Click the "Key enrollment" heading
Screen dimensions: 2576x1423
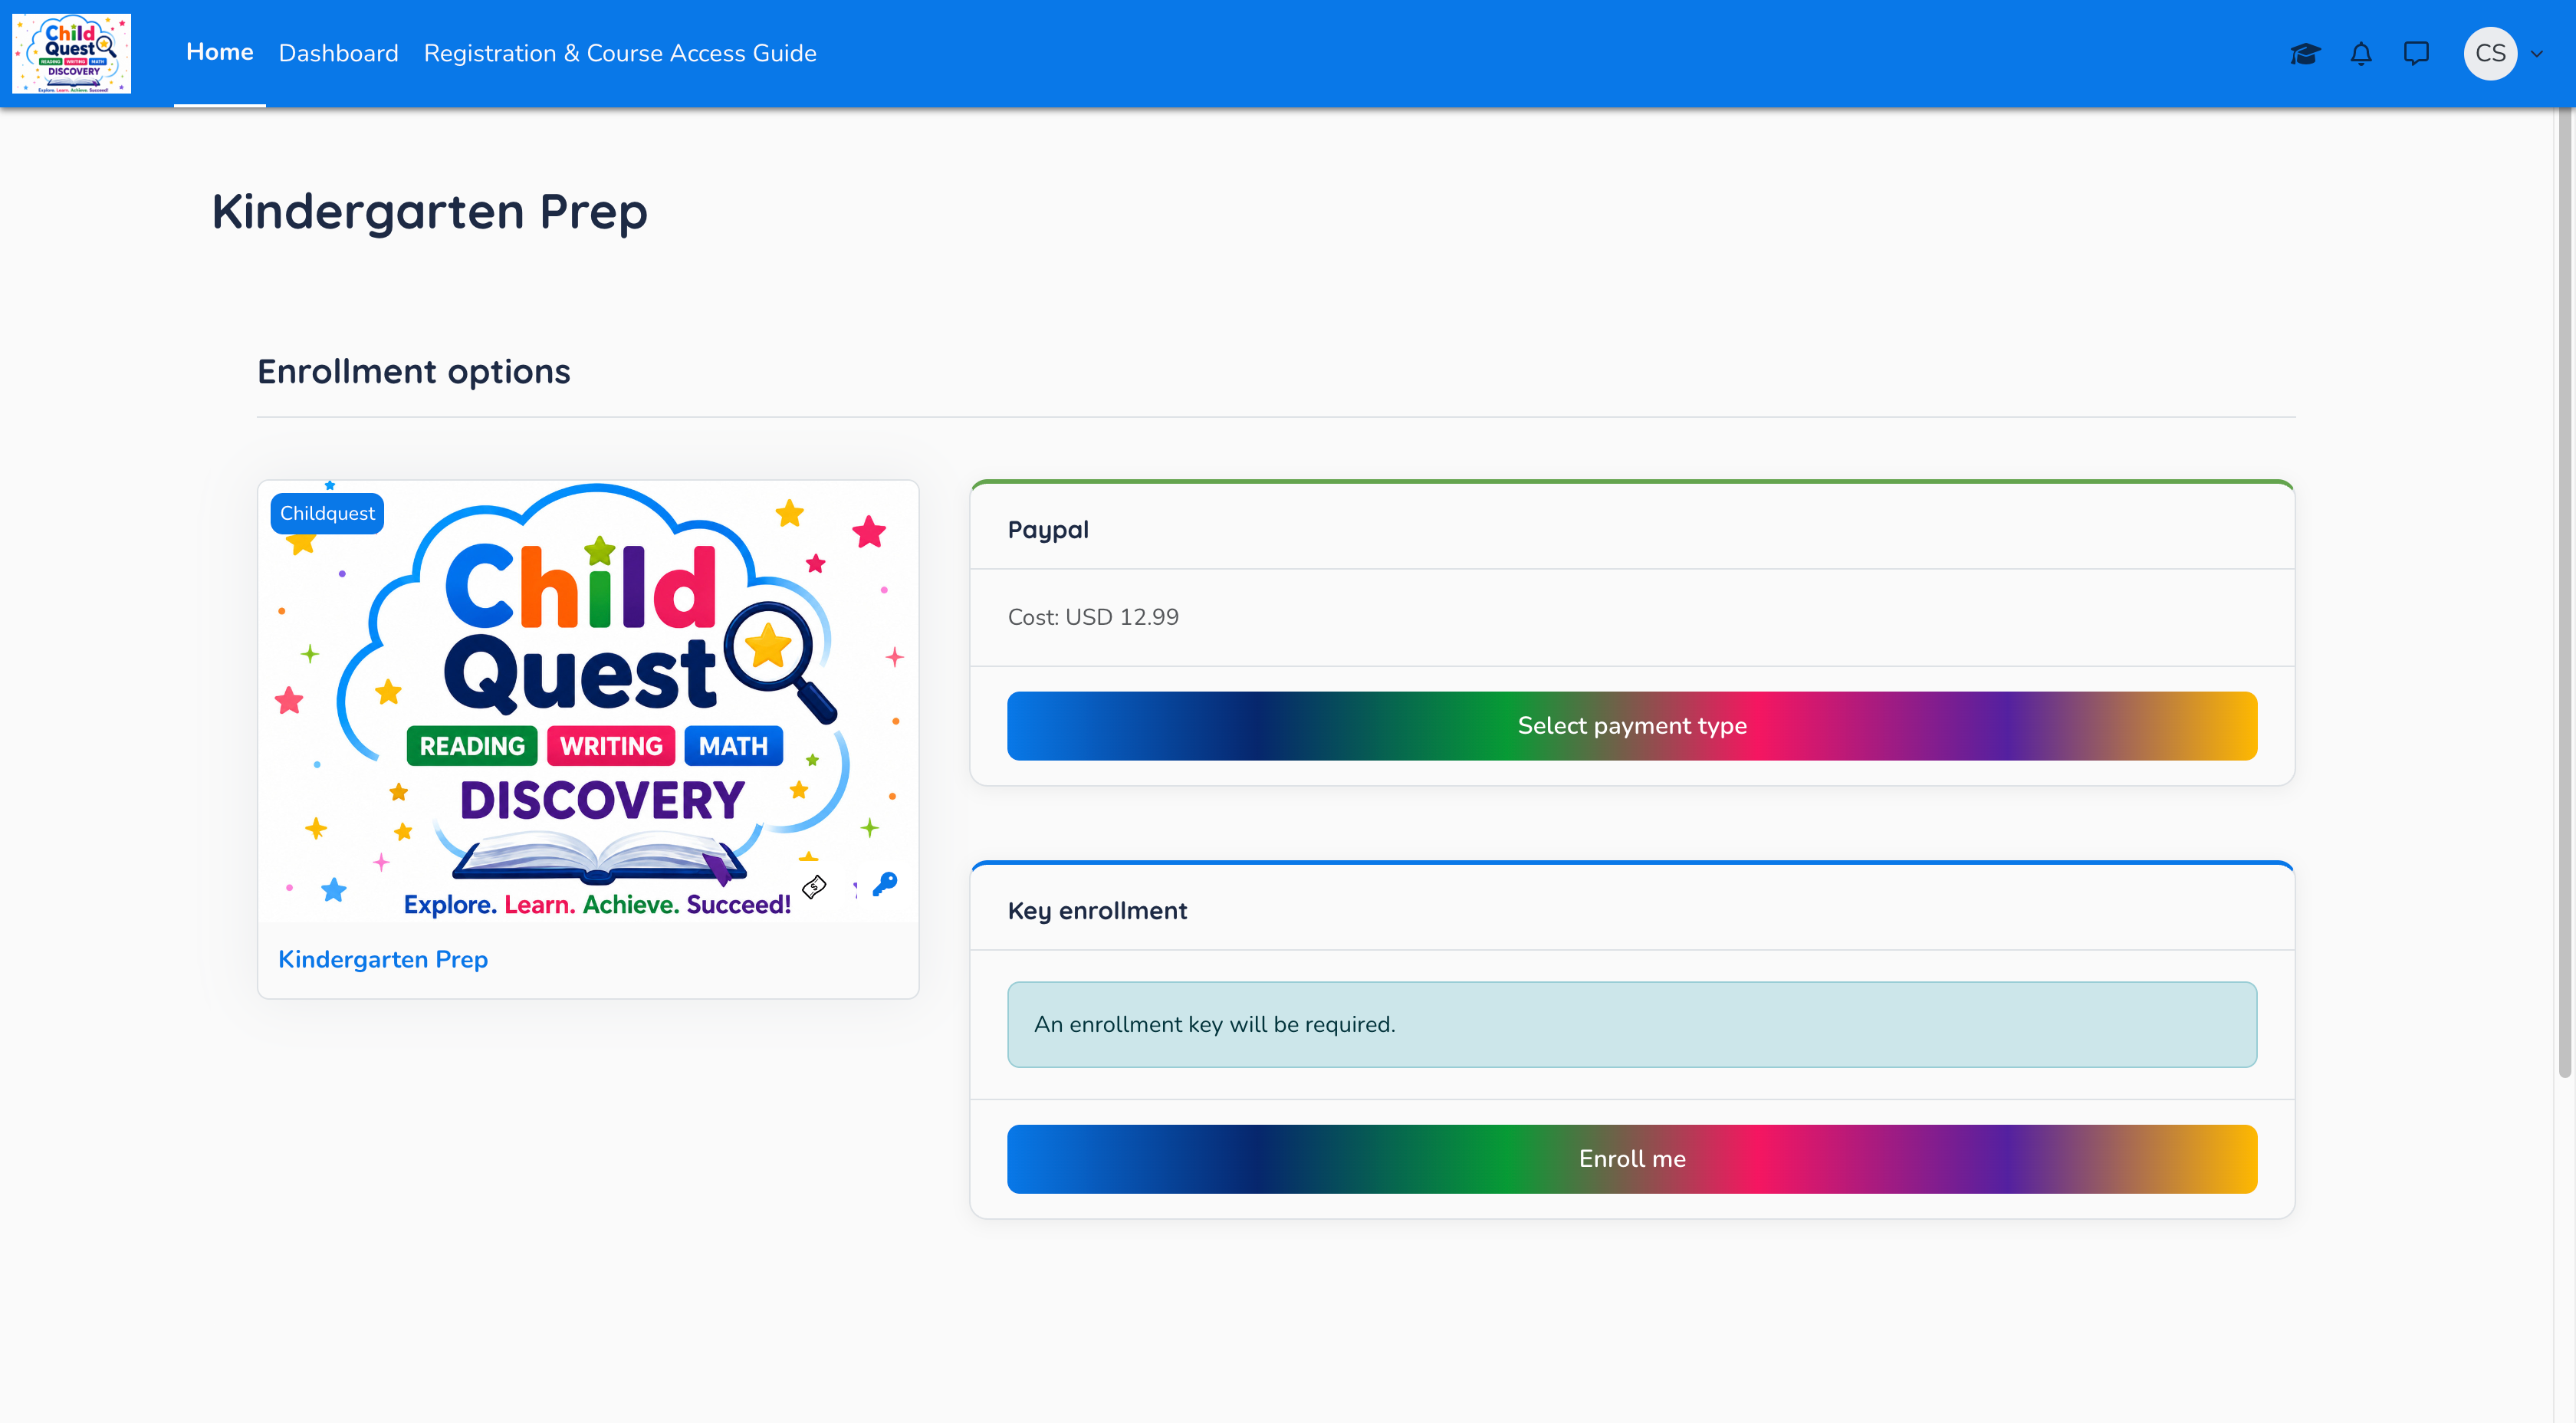click(1097, 911)
